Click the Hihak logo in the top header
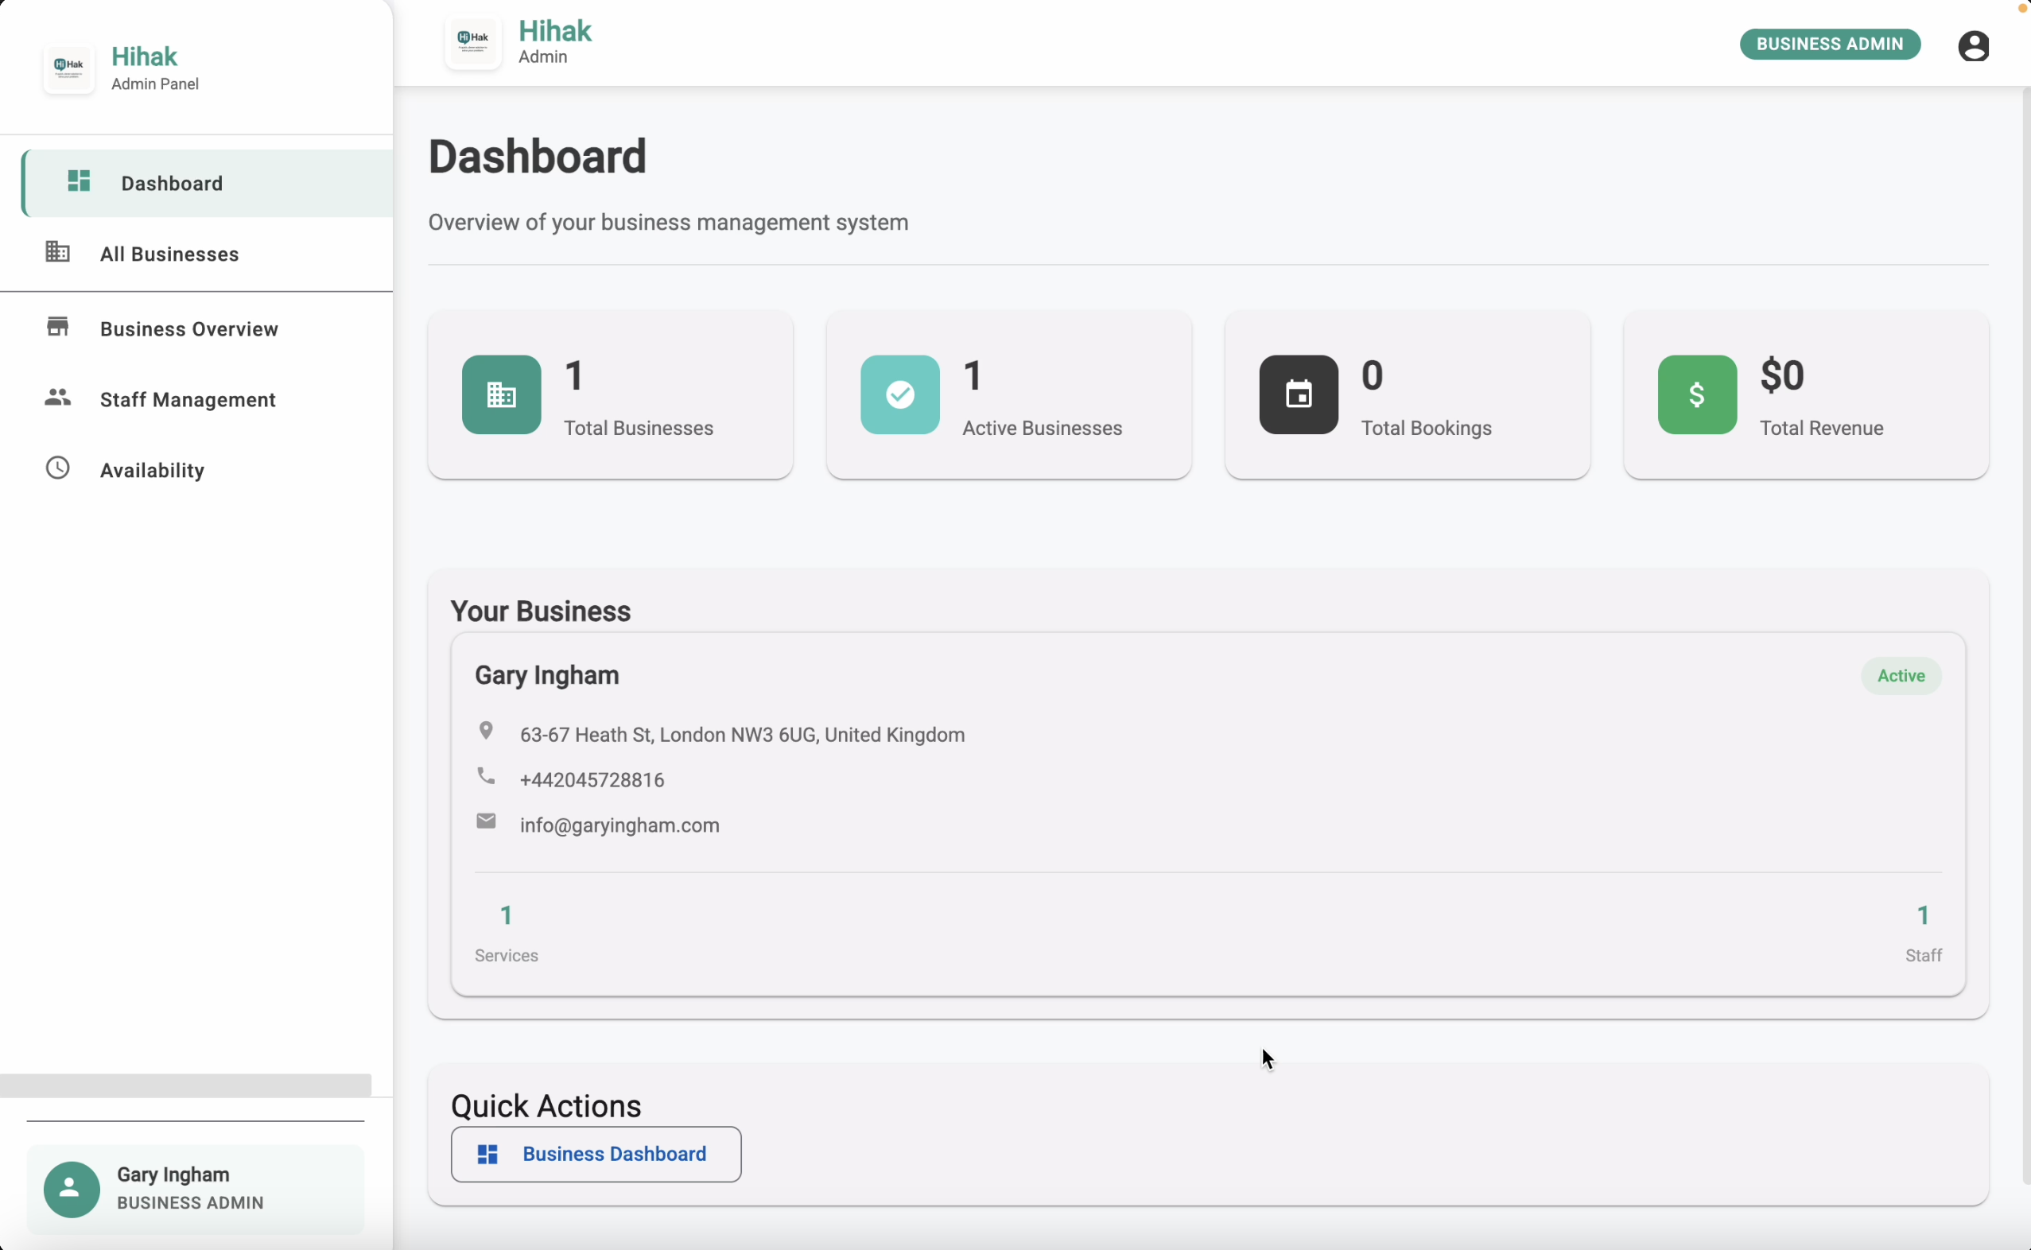Screen dimensions: 2031x1250 tap(473, 41)
